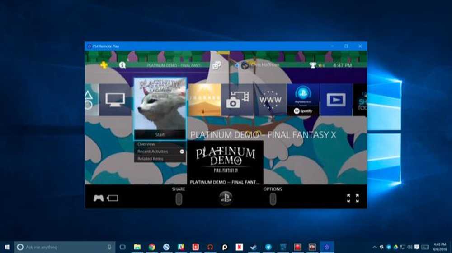Viewport: 452px width, 253px height.
Task: Open the PS4 notifications info icon
Action: (122, 65)
